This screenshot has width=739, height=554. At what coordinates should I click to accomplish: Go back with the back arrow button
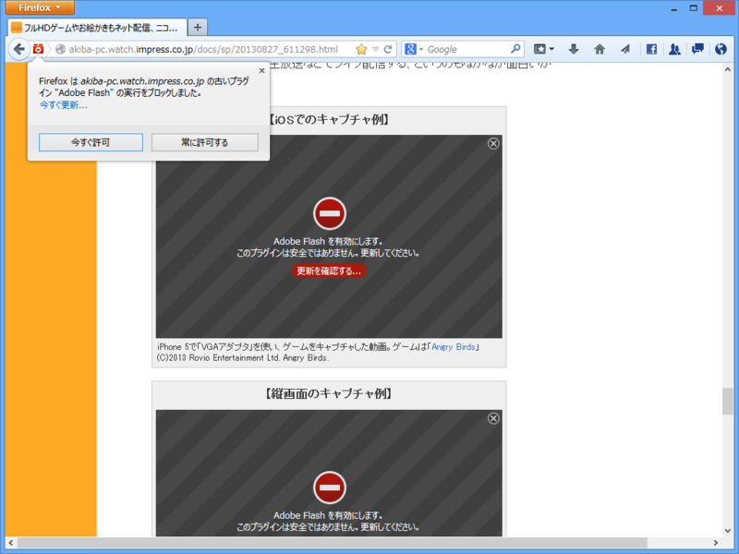(x=18, y=49)
